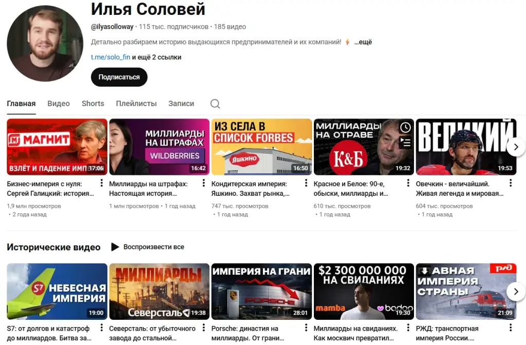Open title РЖД: транспортная империя России
Image resolution: width=526 pixels, height=345 pixels.
(x=447, y=333)
